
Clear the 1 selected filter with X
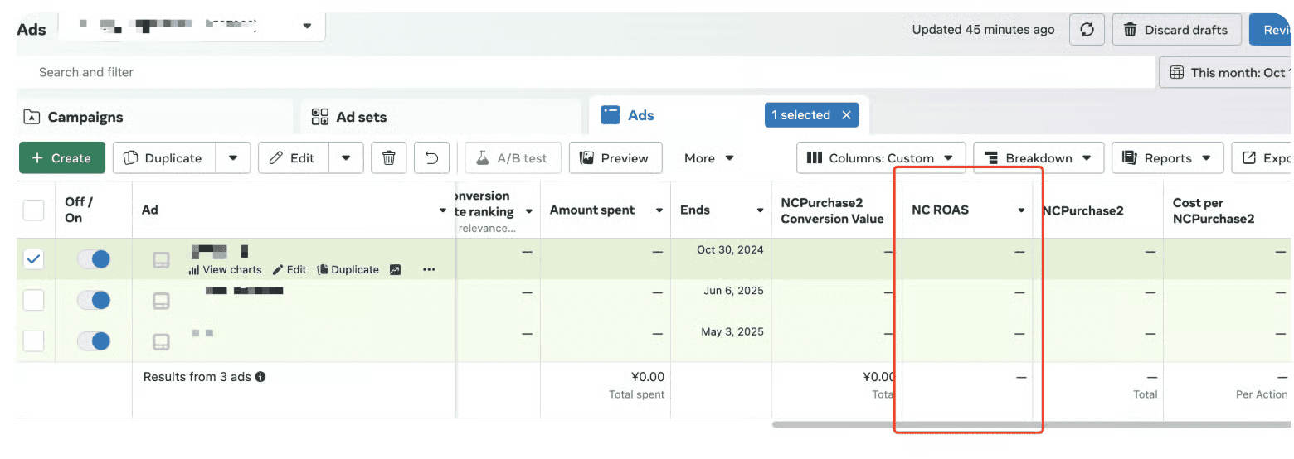[x=846, y=115]
